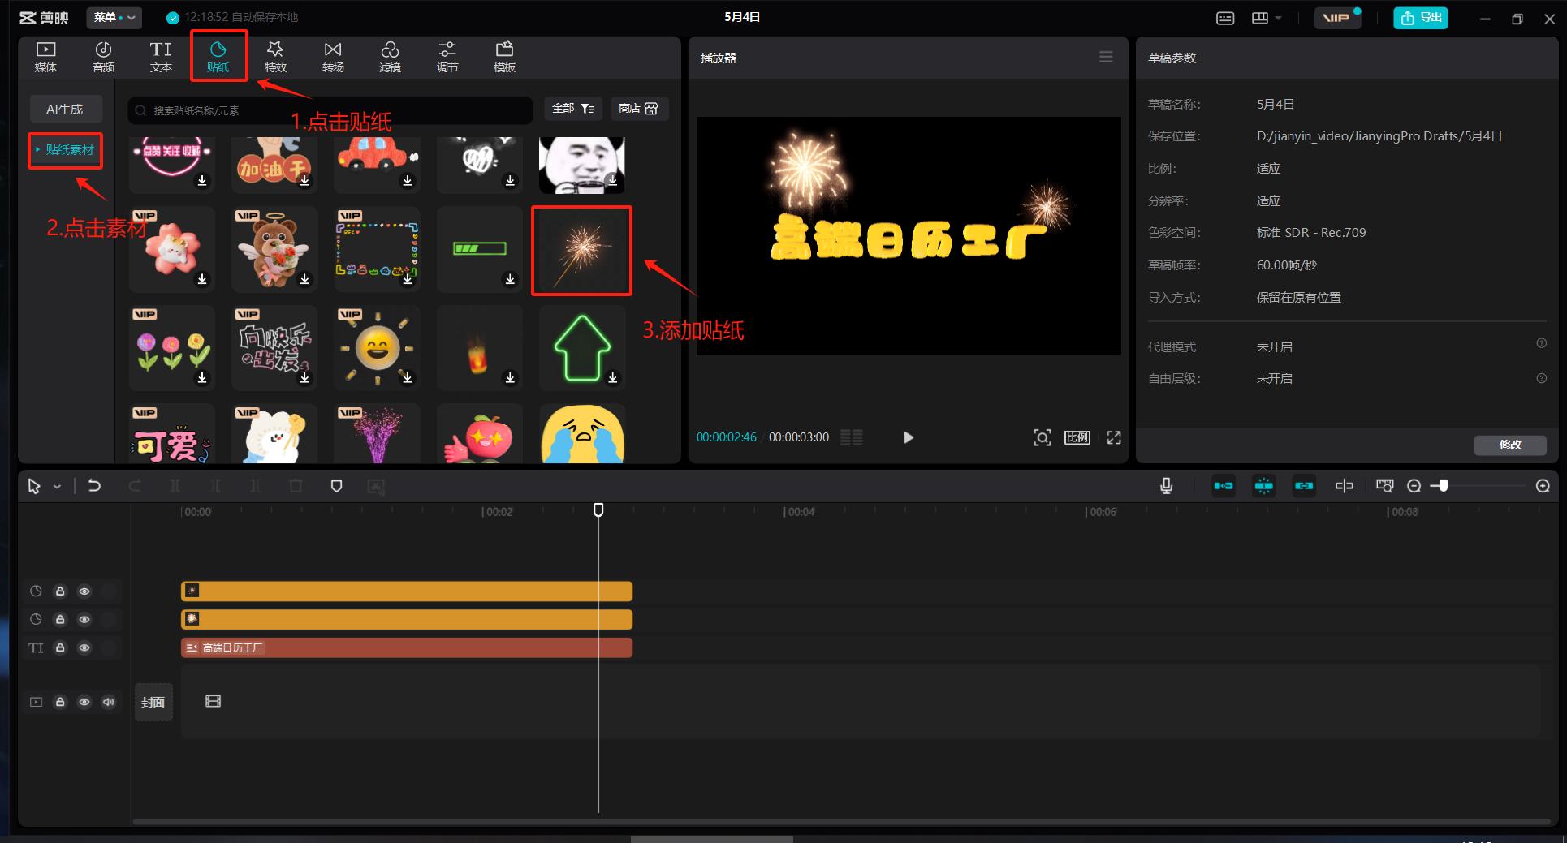
Task: Click the timeline zoom slider handle
Action: (x=1443, y=486)
